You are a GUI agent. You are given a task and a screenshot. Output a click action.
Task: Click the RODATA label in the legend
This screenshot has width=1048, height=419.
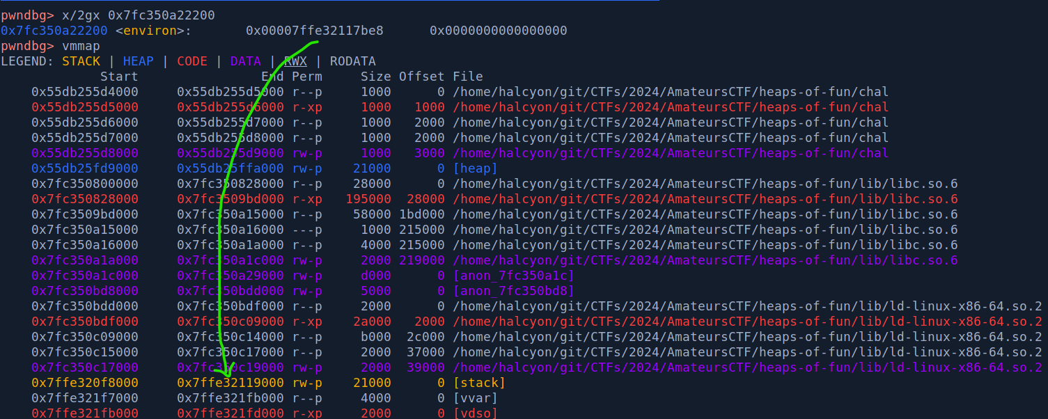tap(352, 61)
